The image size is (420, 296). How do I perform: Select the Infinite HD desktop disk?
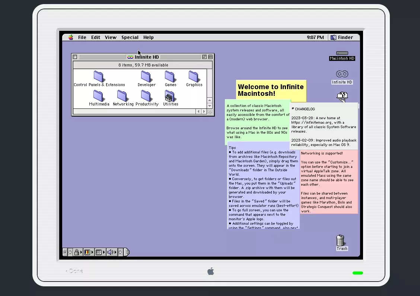click(x=342, y=74)
